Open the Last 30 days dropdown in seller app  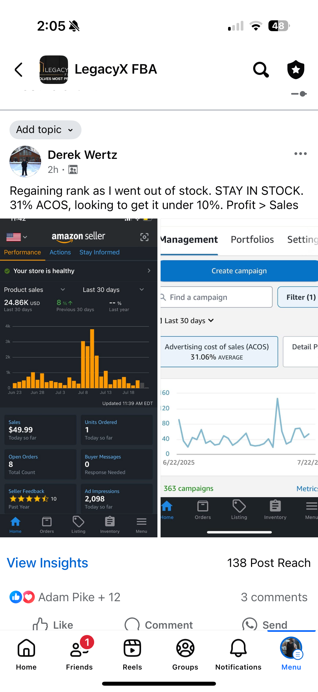[113, 290]
